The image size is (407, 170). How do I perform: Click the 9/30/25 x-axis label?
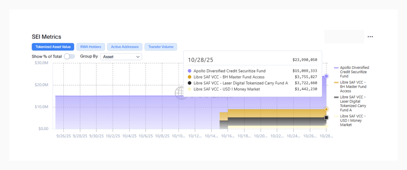coord(96,136)
